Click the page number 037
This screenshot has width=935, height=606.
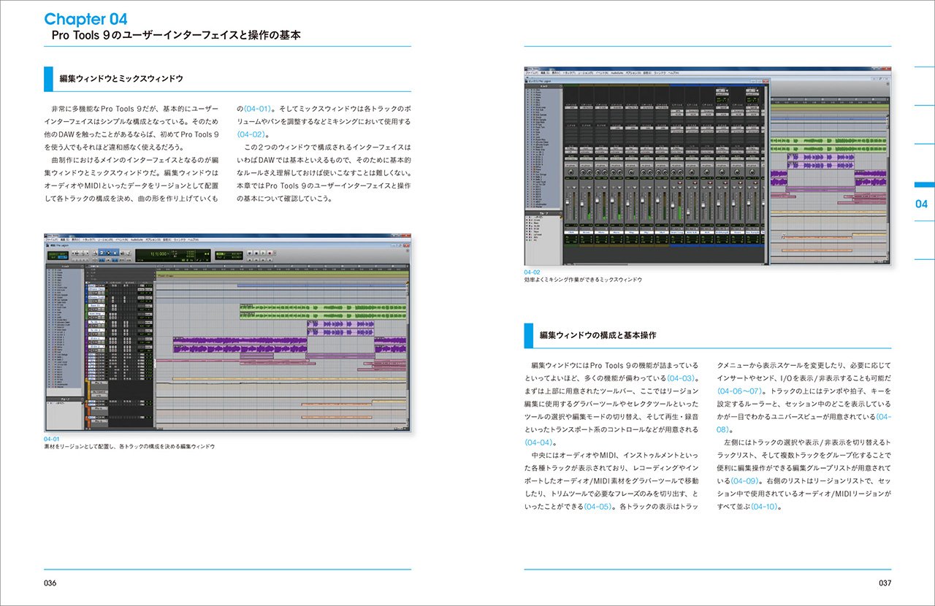click(x=885, y=583)
